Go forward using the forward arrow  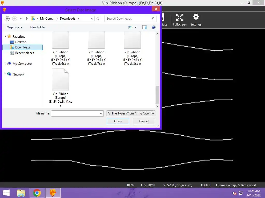click(15, 19)
